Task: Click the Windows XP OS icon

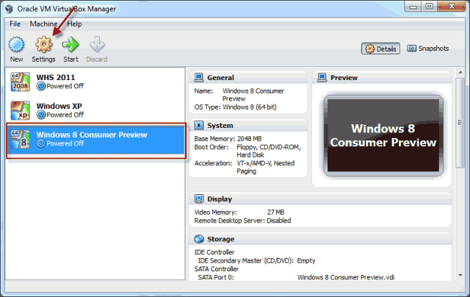Action: click(21, 110)
